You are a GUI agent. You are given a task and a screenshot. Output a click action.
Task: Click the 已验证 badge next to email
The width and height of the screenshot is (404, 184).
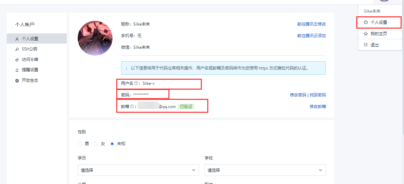(x=186, y=107)
